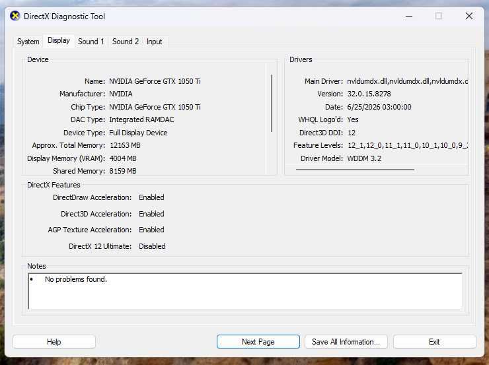Click the Integrated RAMDAC value
Screen dimensions: 489x365
pyautogui.click(x=141, y=119)
